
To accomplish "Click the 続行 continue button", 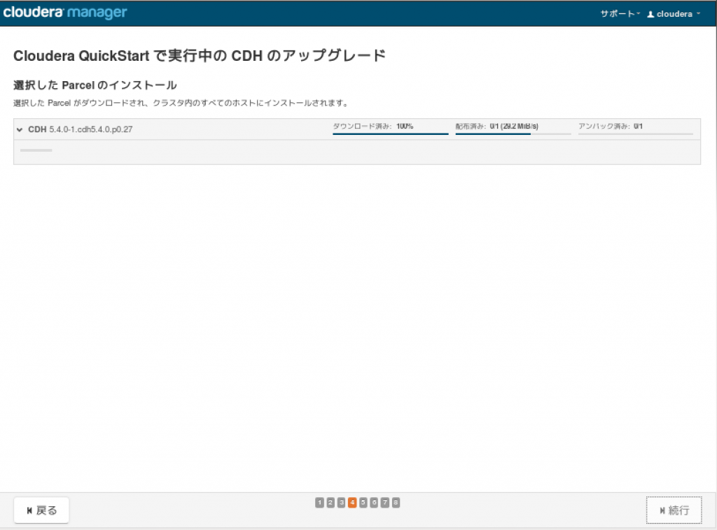I will 674,510.
